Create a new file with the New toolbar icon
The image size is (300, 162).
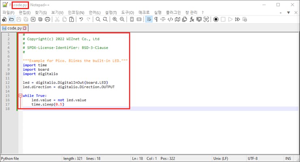4,19
